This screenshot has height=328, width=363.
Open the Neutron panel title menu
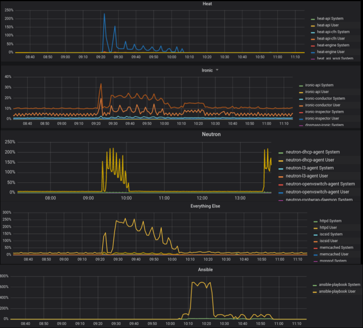pyautogui.click(x=211, y=134)
